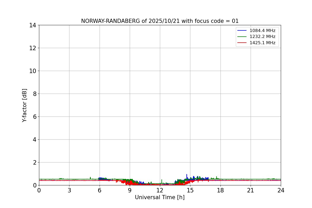Click the y-axis tick label 10
The height and width of the screenshot is (208, 312).
[33, 71]
